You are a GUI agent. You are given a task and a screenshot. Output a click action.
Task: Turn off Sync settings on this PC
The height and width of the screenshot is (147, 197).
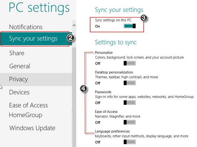coord(130,26)
